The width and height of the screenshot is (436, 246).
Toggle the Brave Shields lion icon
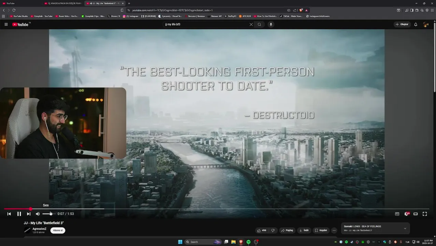pos(301,10)
